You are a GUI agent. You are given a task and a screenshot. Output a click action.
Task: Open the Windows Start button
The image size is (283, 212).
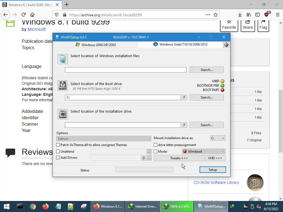pyautogui.click(x=7, y=206)
